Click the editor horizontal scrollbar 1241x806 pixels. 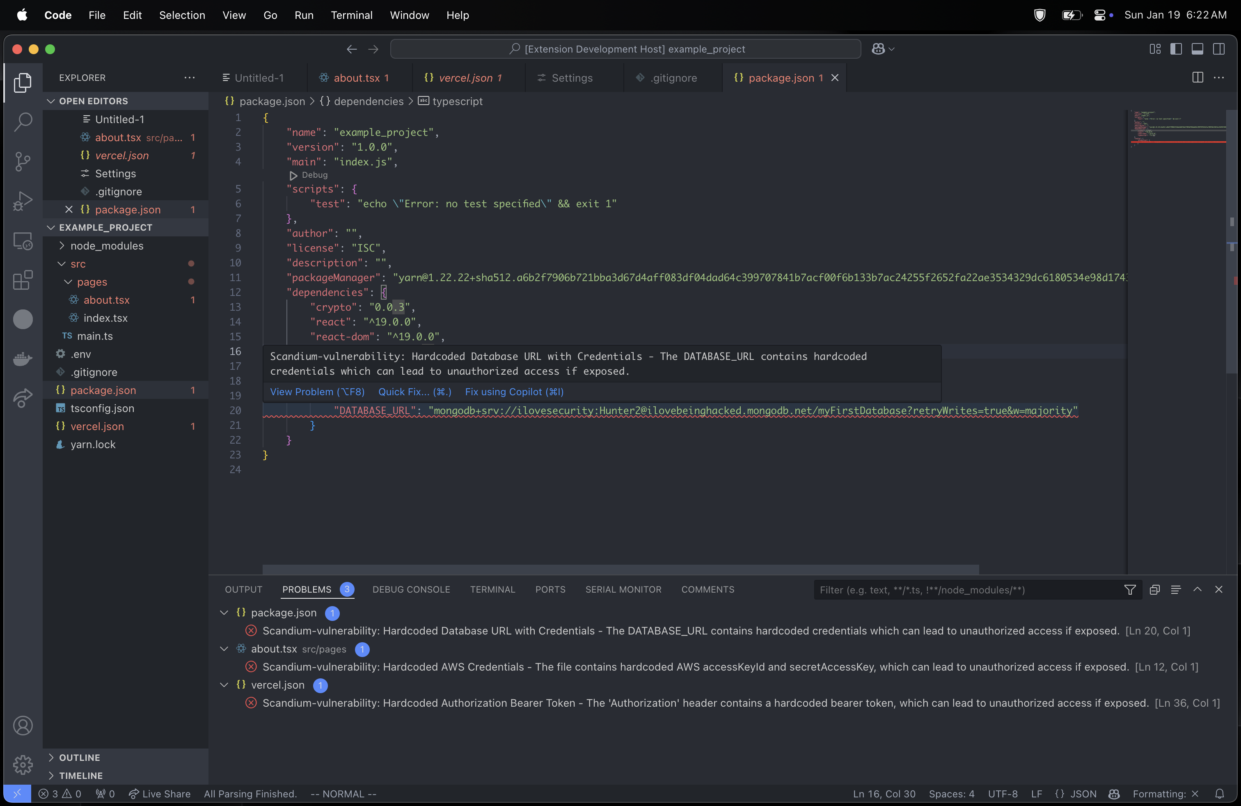click(x=620, y=569)
